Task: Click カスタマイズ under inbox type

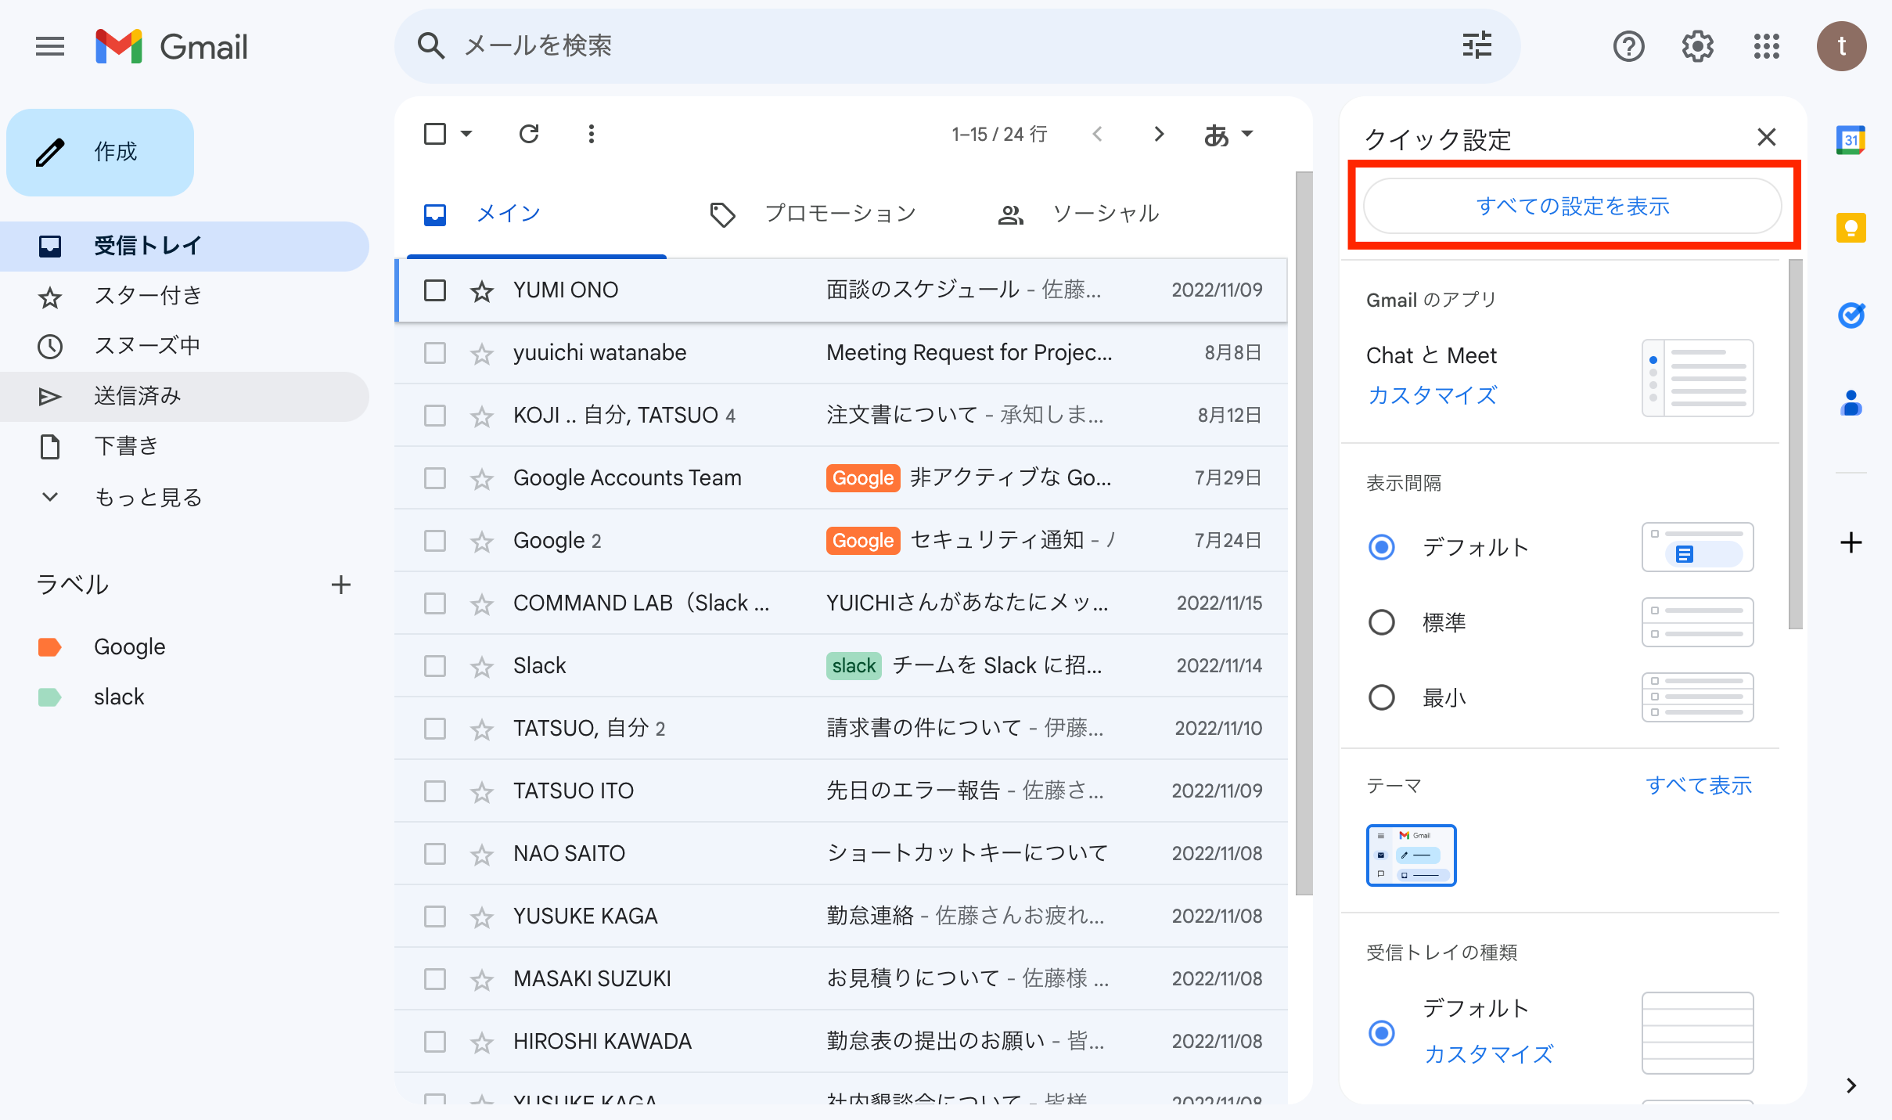Action: 1488,1054
